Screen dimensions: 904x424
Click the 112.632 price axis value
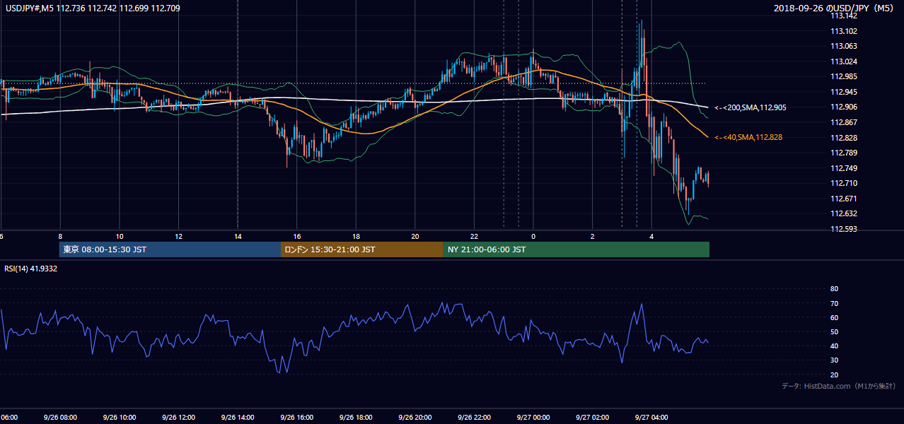coord(842,213)
